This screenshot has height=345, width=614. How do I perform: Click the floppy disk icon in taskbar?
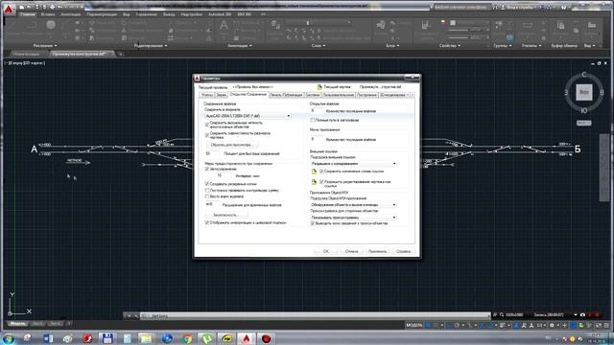106,338
